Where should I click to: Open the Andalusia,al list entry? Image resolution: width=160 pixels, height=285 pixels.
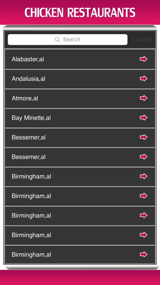click(x=80, y=79)
